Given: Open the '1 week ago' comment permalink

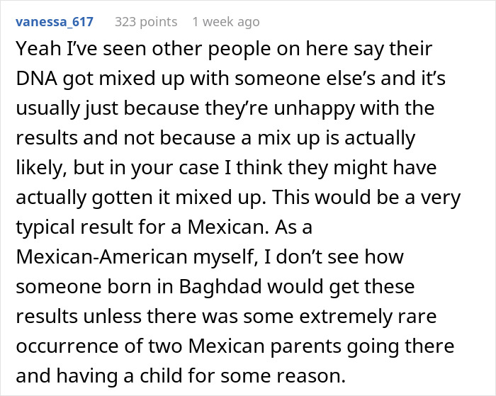Looking at the screenshot, I should (x=226, y=22).
